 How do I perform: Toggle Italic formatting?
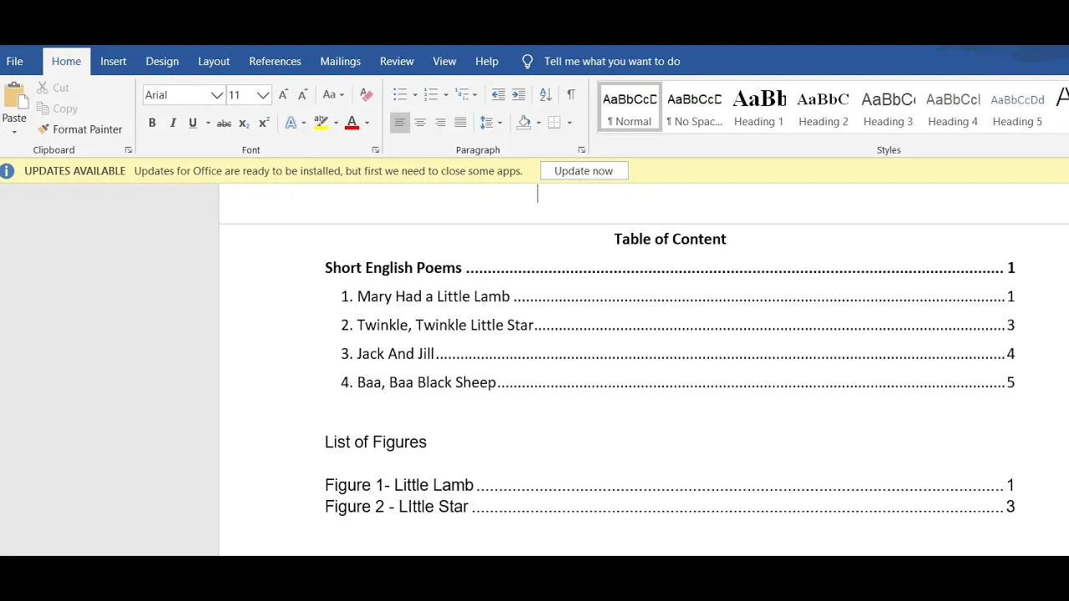173,123
